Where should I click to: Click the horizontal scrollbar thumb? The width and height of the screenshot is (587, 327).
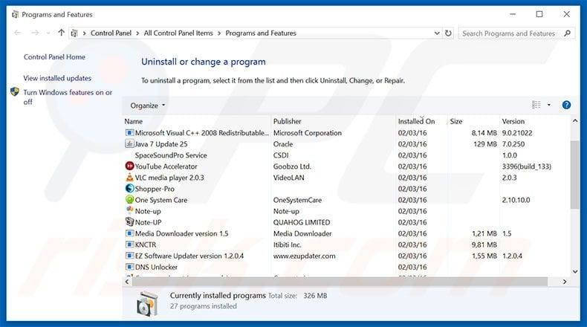[340, 282]
